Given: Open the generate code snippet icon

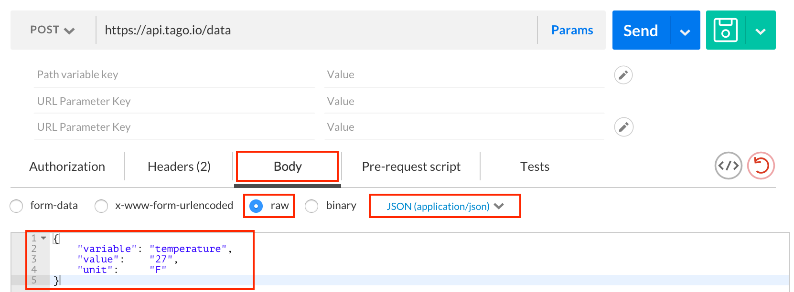Looking at the screenshot, I should 728,166.
